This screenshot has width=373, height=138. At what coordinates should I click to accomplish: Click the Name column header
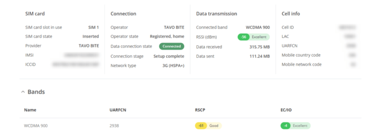tap(30, 110)
